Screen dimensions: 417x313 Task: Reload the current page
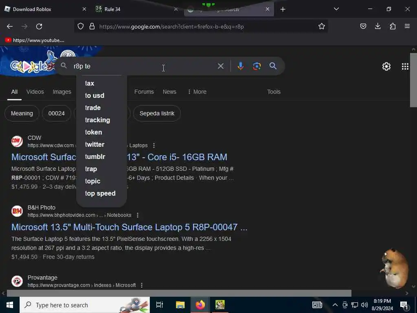[39, 26]
